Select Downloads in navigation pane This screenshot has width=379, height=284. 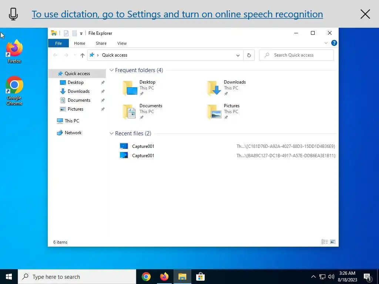point(78,91)
